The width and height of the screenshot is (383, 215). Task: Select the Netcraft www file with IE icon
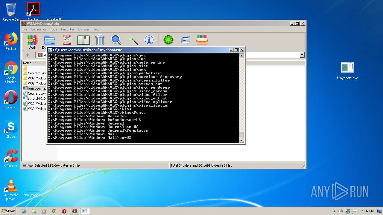34,93
